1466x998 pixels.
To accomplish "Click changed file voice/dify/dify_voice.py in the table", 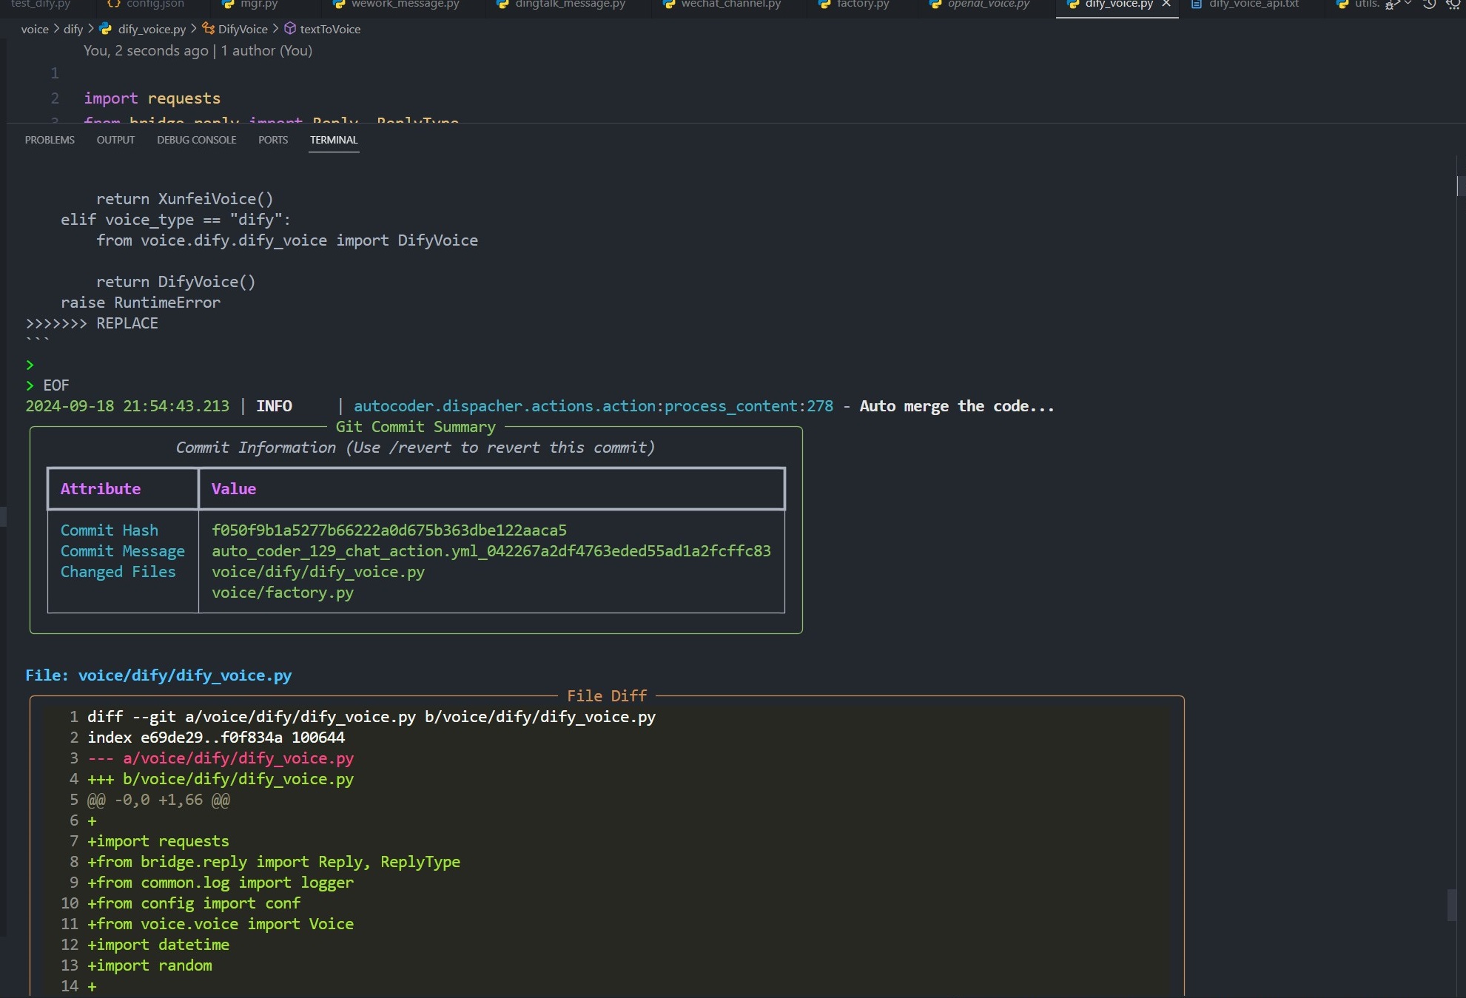I will [318, 572].
